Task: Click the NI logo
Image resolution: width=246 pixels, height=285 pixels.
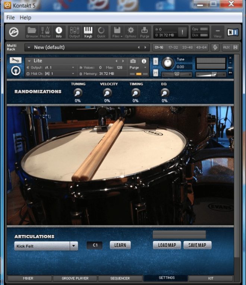Action: [233, 32]
